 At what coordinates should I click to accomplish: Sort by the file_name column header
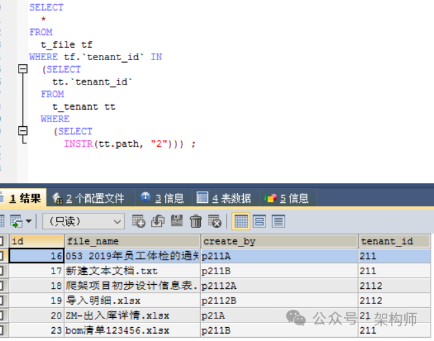point(132,241)
